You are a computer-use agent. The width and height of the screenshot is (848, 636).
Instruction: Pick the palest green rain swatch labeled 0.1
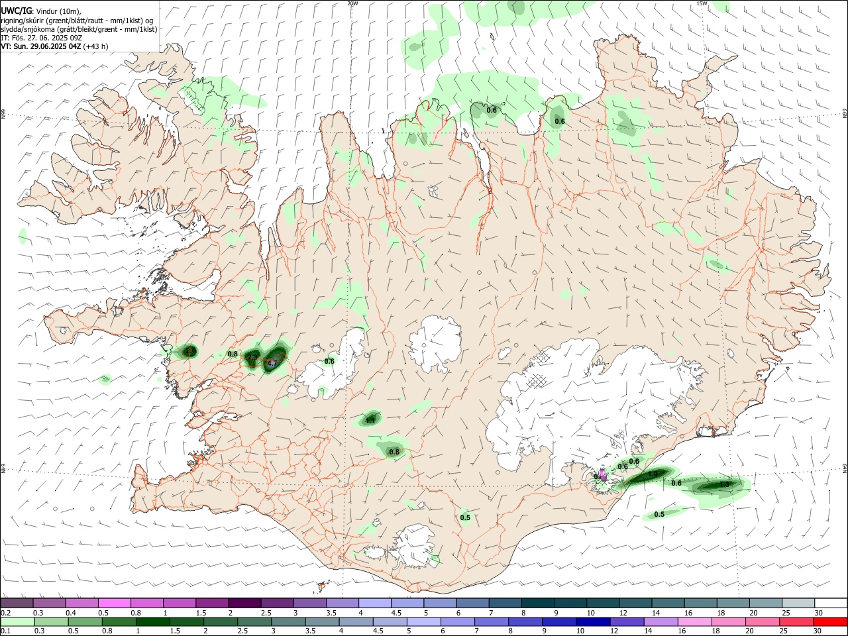[17, 621]
